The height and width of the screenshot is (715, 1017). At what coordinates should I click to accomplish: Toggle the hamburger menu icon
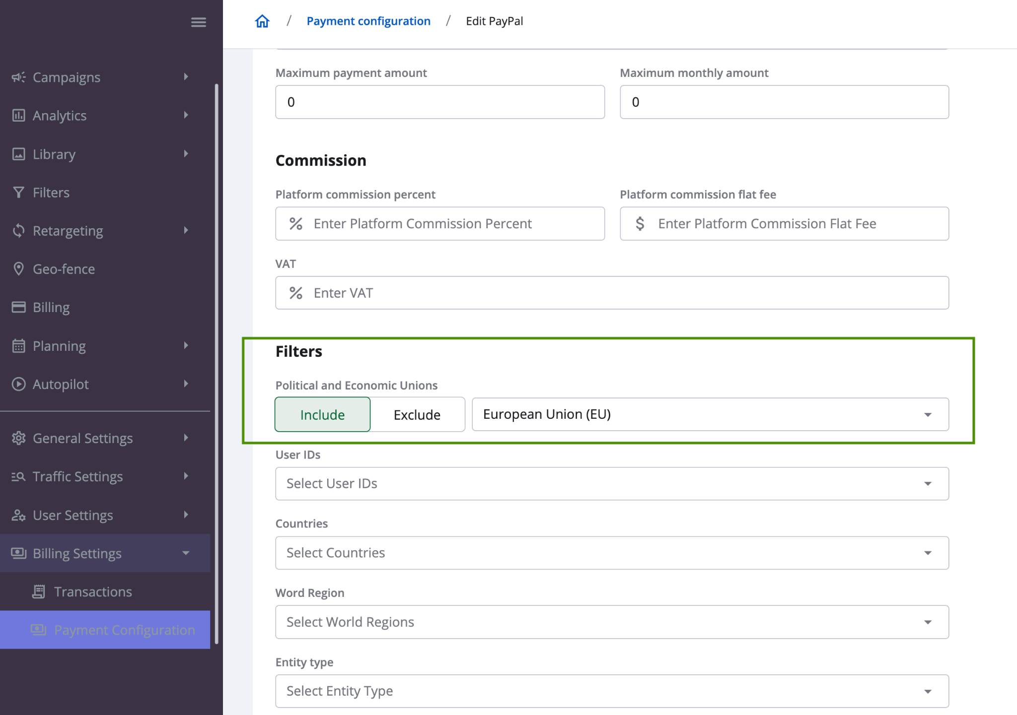(198, 22)
